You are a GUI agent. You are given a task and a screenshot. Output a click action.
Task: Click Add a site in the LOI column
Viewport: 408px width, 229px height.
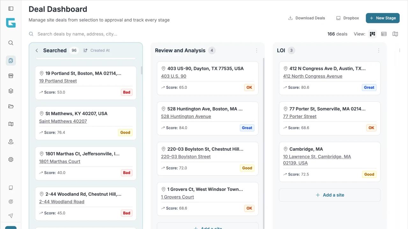(330, 195)
